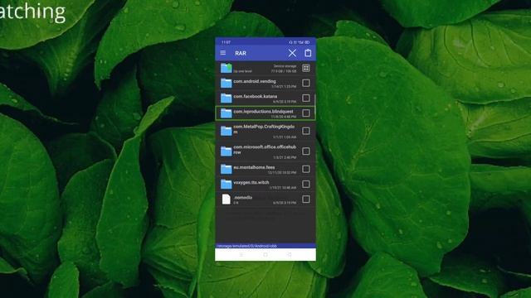The image size is (531, 298).
Task: Open folder named com.facebook.katana
Action: coord(256,97)
